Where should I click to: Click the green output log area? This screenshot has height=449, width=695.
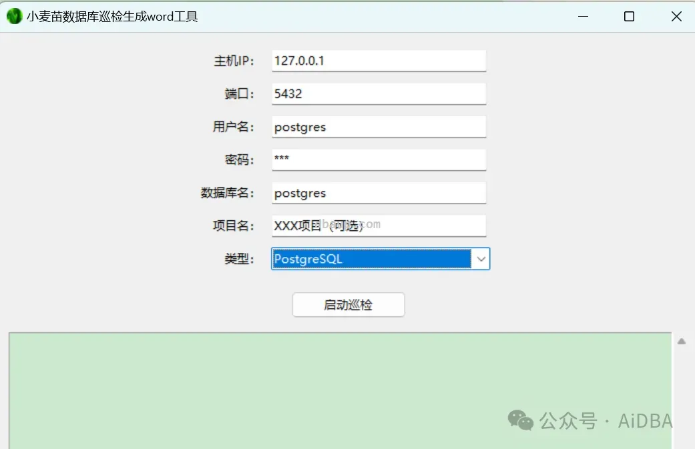click(x=340, y=390)
